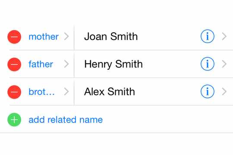Change the father relationship label
The height and width of the screenshot is (155, 233).
41,64
